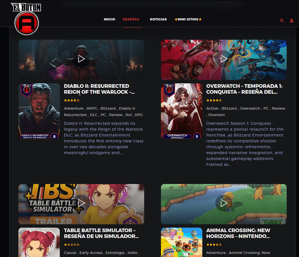The image size is (299, 257).
Task: Click the Shooters tag under Overwatch
Action: (216, 115)
